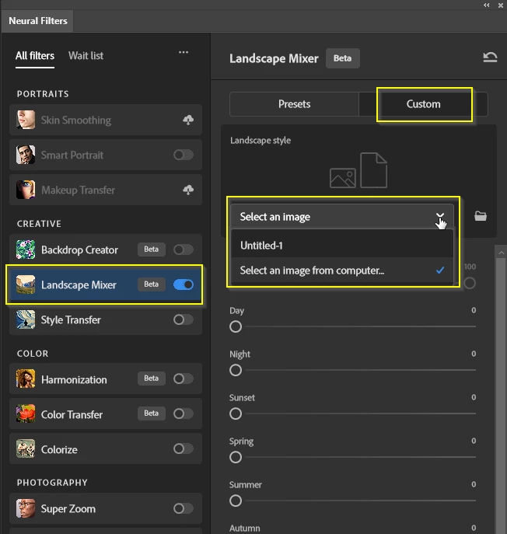507x534 pixels.
Task: Open the All filters tab
Action: tap(35, 55)
